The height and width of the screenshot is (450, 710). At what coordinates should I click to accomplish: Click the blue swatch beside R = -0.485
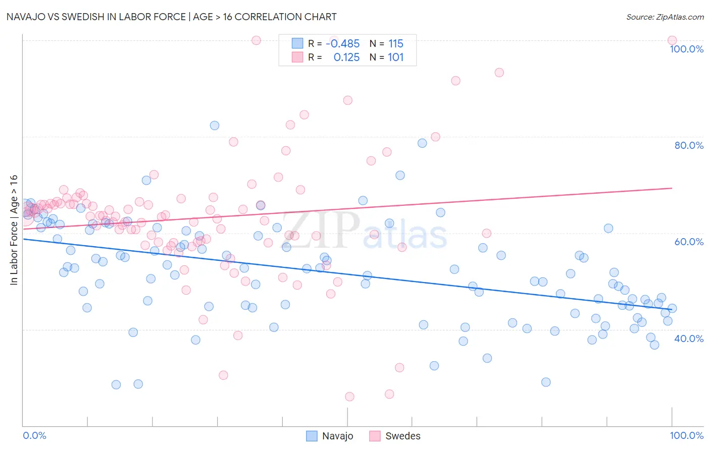pyautogui.click(x=297, y=43)
